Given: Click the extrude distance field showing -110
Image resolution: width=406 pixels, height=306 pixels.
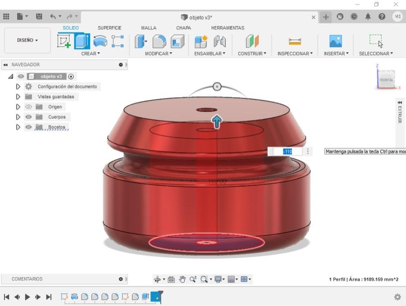Looking at the screenshot, I should coord(287,151).
